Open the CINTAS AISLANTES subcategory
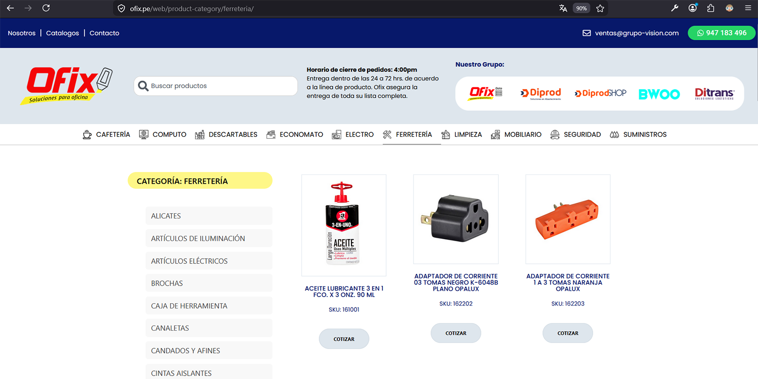Image resolution: width=758 pixels, height=379 pixels. [x=209, y=372]
